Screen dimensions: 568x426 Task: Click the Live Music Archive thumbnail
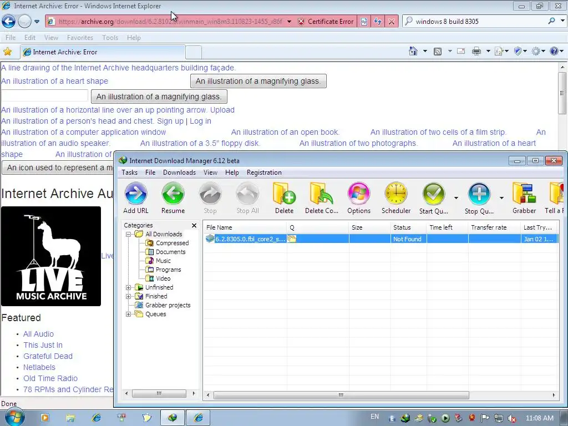pyautogui.click(x=50, y=256)
